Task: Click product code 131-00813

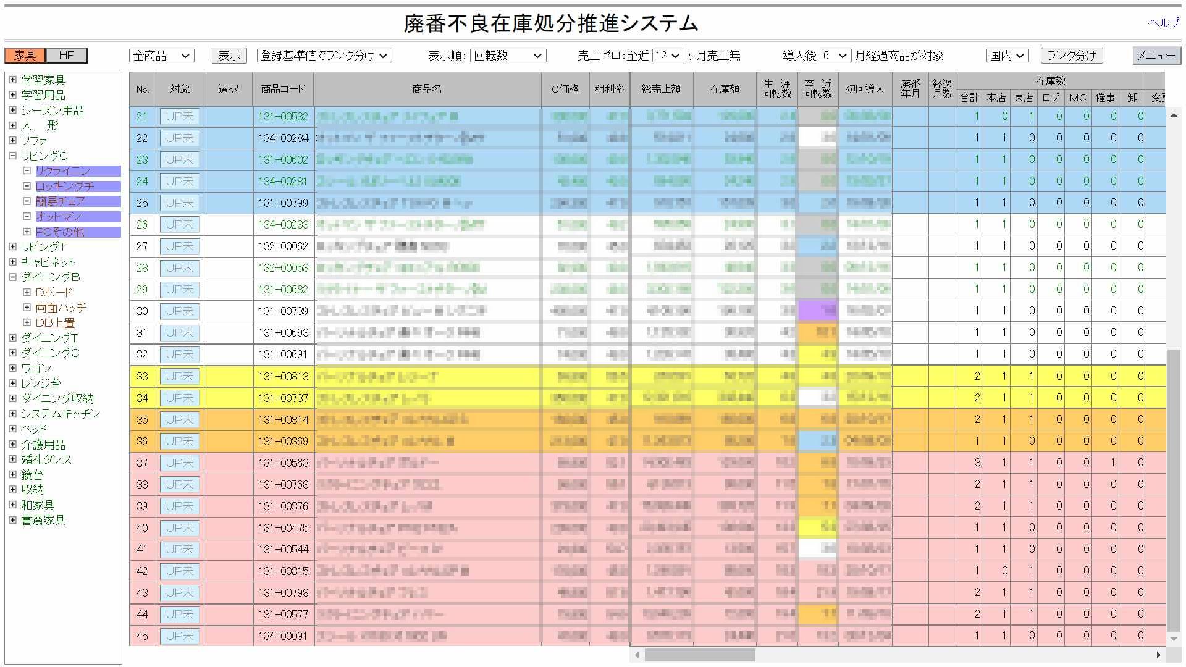Action: pos(283,376)
